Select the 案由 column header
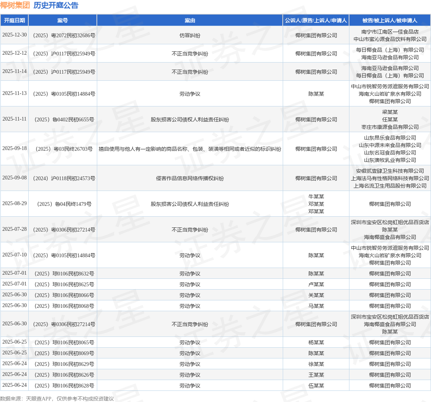 [190, 20]
